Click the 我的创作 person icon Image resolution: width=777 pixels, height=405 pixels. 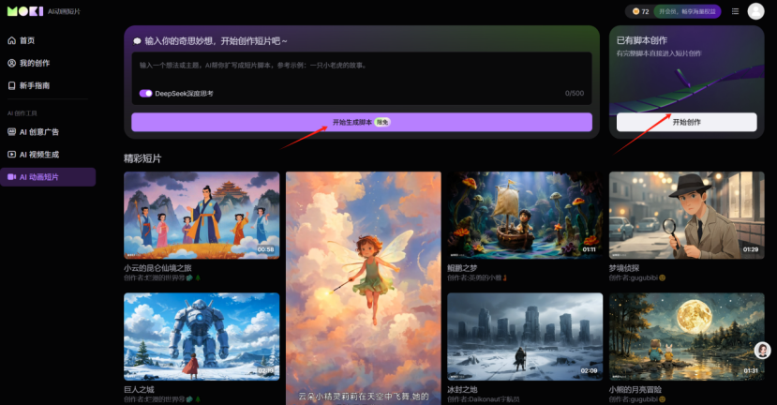click(12, 63)
